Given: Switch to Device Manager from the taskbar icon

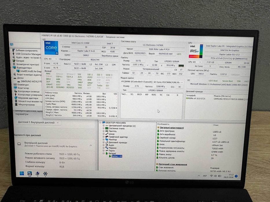Looking at the screenshot, I should (37, 173).
